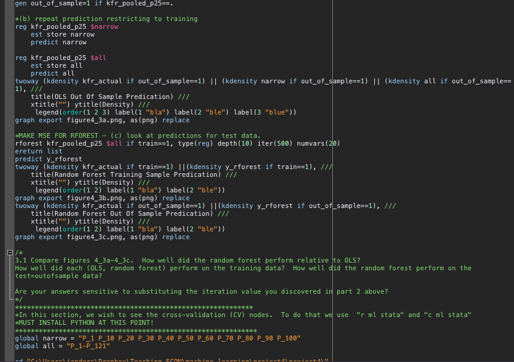Place cursor on 'est store narrow' line
The image size is (514, 362).
[62, 34]
